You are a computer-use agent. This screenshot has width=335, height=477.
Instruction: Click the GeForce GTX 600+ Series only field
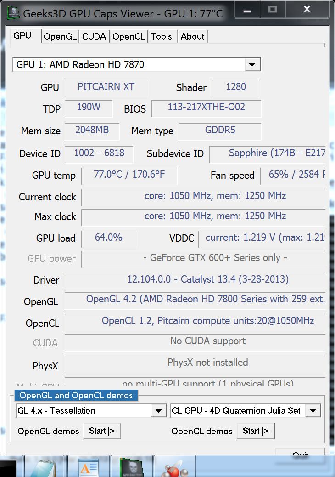tap(203, 259)
